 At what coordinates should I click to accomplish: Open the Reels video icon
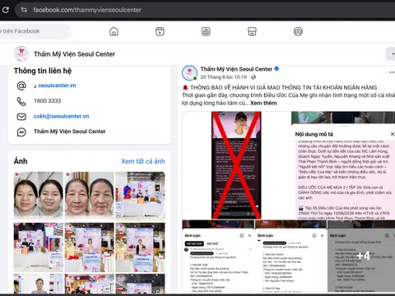pyautogui.click(x=160, y=31)
